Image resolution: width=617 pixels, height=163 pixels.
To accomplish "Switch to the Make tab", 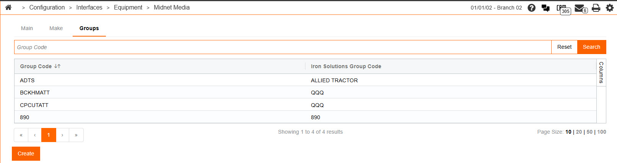I will point(56,28).
